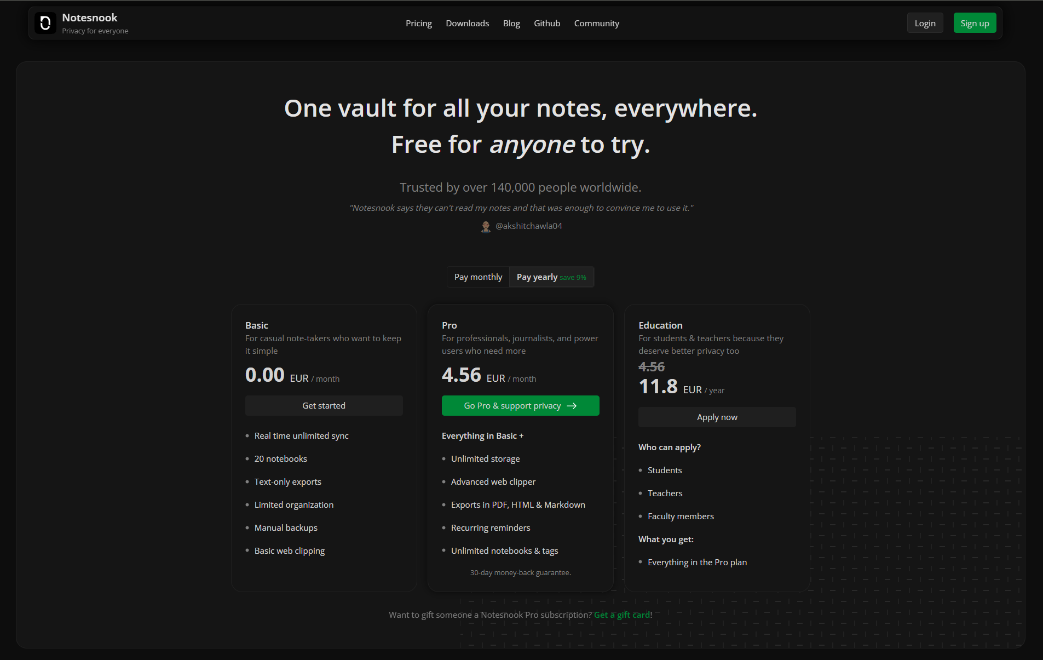Open the Pricing page
Viewport: 1043px width, 660px height.
(x=418, y=24)
